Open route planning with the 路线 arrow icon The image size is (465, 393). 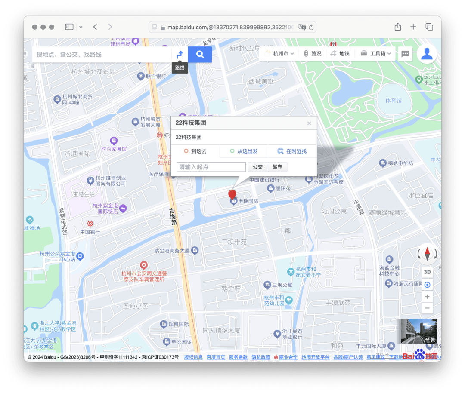[180, 55]
